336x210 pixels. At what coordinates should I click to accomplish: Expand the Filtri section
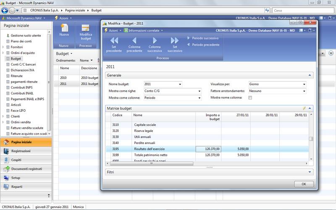tap(310, 172)
